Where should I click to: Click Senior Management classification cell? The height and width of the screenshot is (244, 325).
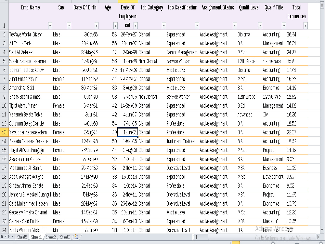point(182,52)
